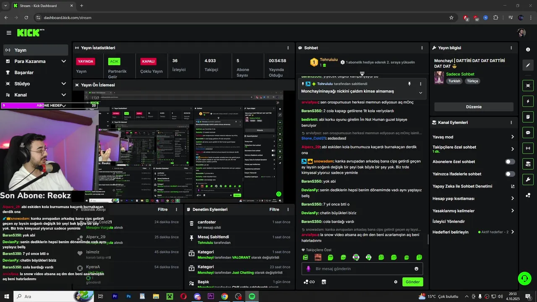Open the shop icon below chat input
Screen dimensions: 537x302
click(323, 282)
